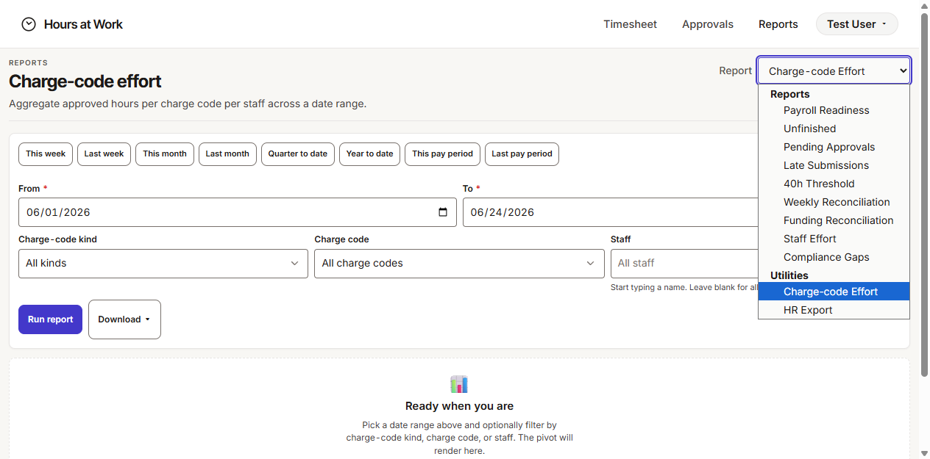The width and height of the screenshot is (930, 459).
Task: Collapse the Report selector dropdown
Action: tap(834, 71)
